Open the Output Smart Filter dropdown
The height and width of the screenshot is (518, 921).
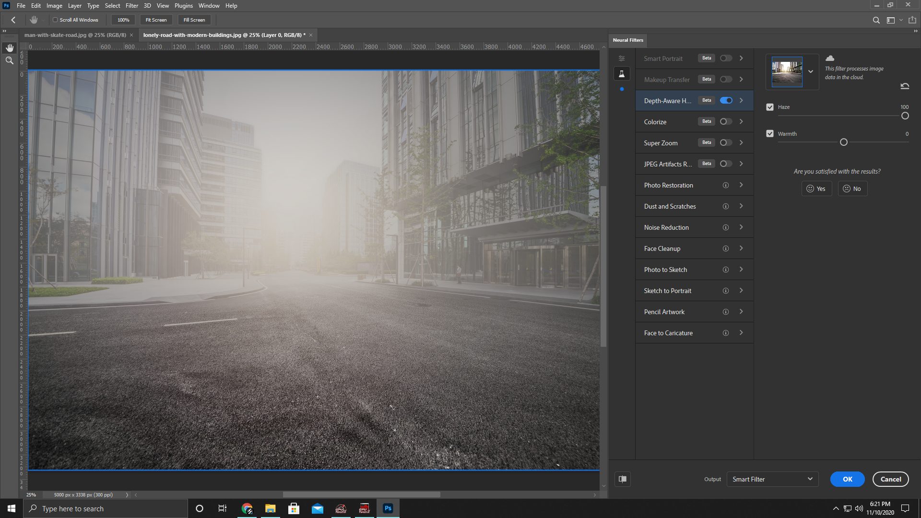click(x=772, y=479)
